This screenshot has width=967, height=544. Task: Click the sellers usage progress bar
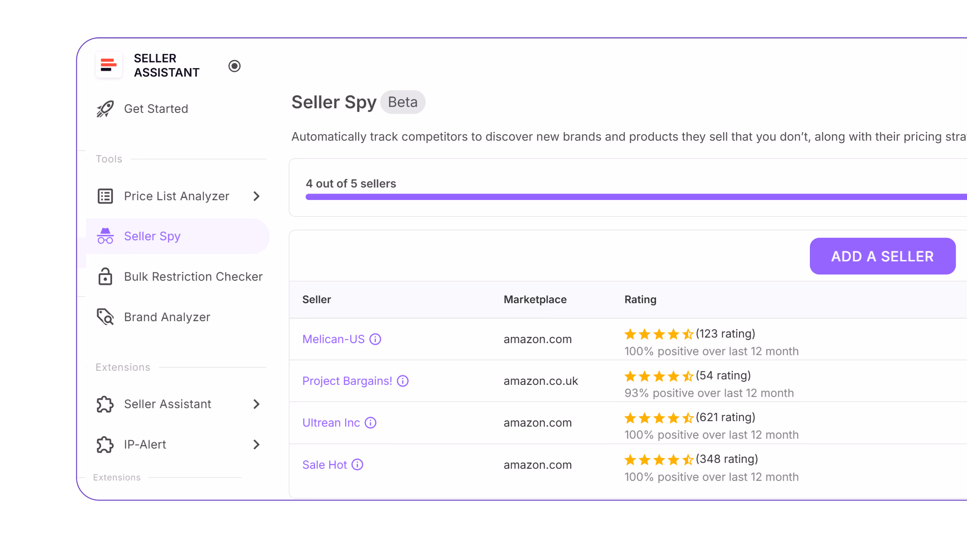pyautogui.click(x=601, y=196)
